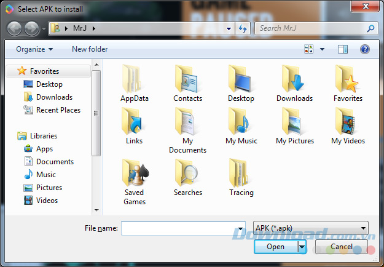The width and height of the screenshot is (384, 267).
Task: Open the File name history dropdown arrow
Action: pyautogui.click(x=240, y=228)
